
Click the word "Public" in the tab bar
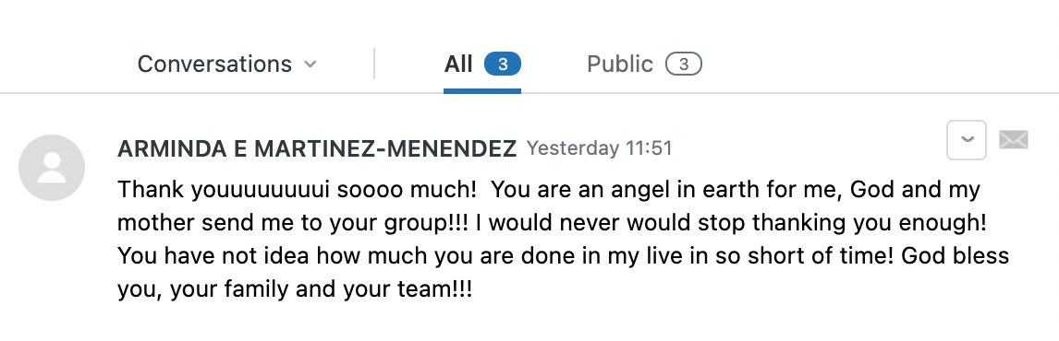click(620, 64)
